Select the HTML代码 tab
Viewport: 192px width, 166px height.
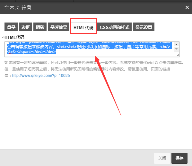click(x=83, y=27)
